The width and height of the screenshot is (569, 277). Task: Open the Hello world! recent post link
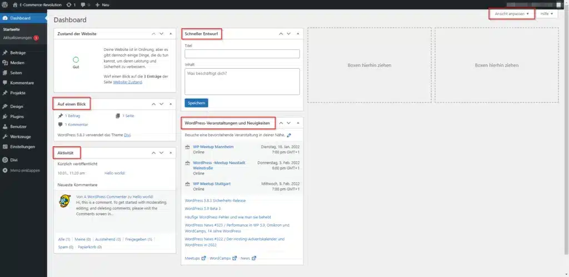click(114, 173)
